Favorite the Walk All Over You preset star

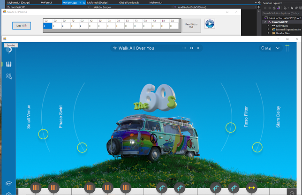[x=115, y=48]
